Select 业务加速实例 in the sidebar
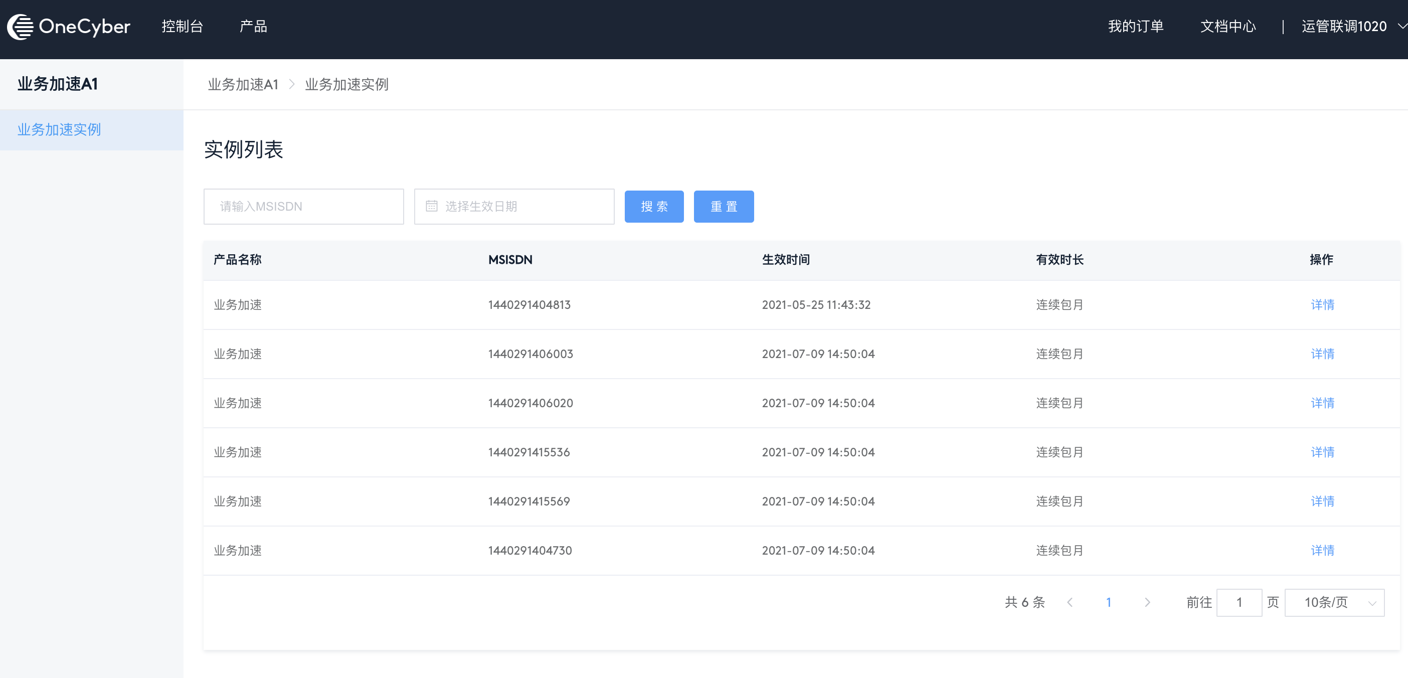Viewport: 1408px width, 678px height. tap(59, 129)
